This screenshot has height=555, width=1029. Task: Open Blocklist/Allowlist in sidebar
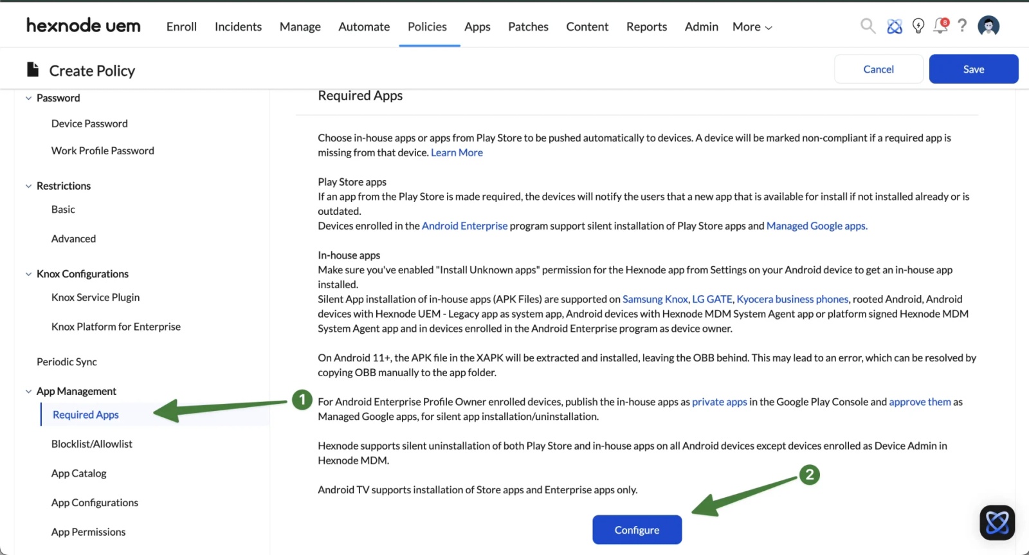[92, 444]
